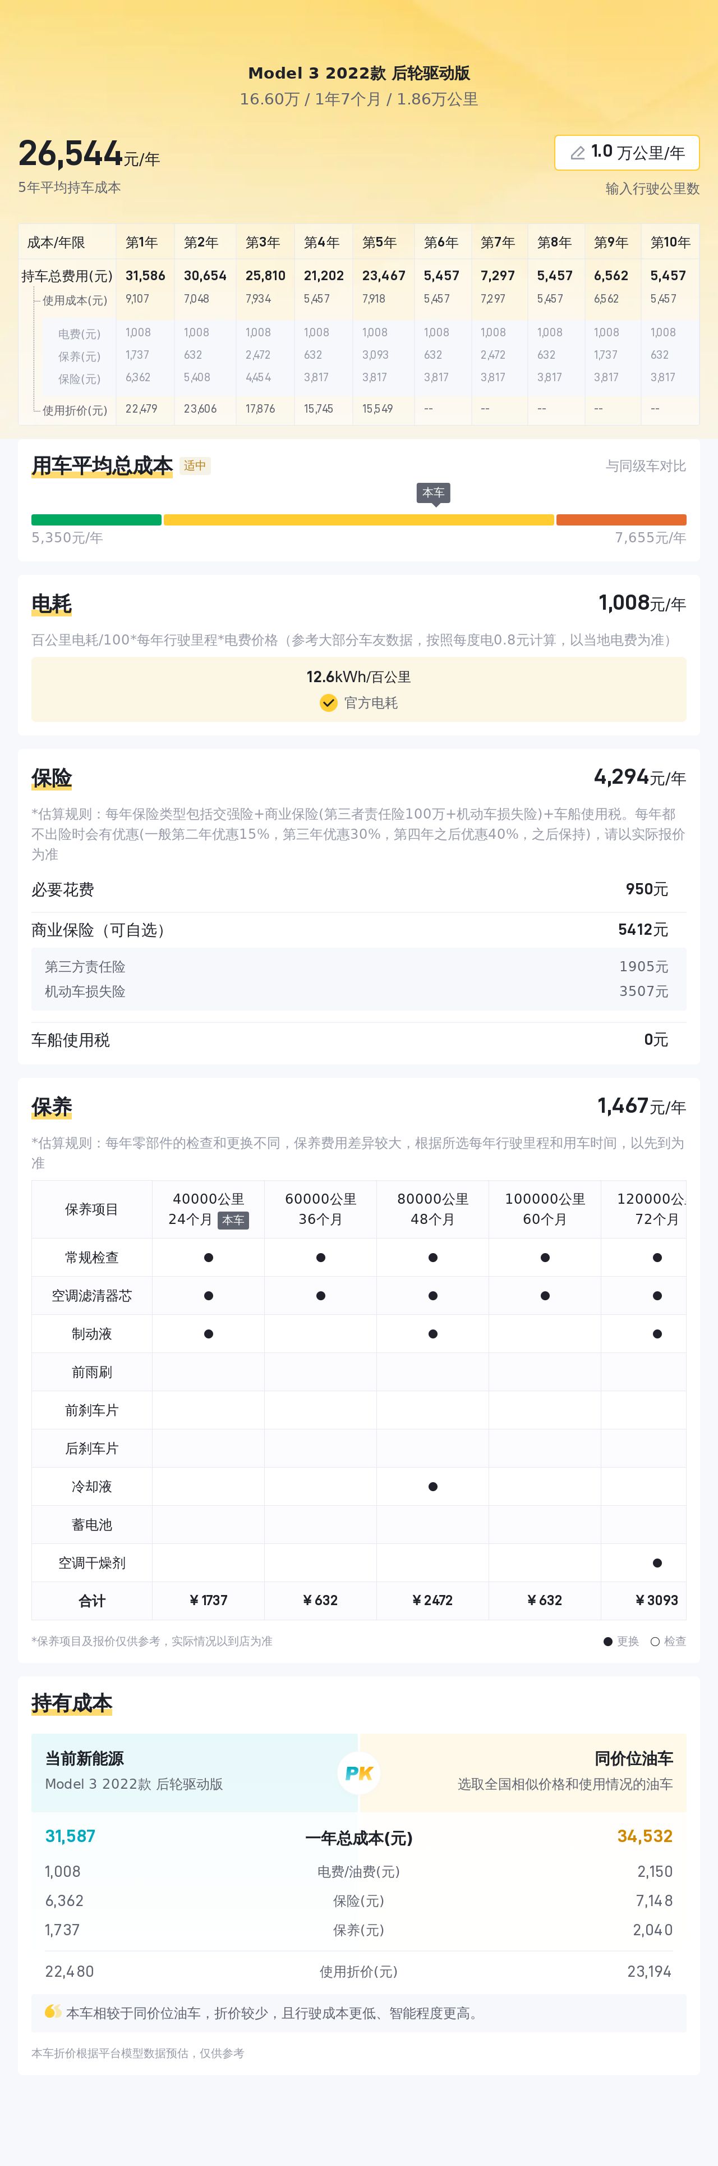
Task: Select the 第10年 column header
Action: [670, 242]
